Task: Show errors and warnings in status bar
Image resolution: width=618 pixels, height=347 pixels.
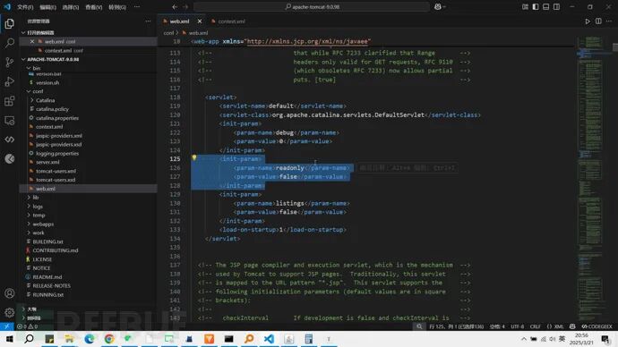Action: coord(27,326)
